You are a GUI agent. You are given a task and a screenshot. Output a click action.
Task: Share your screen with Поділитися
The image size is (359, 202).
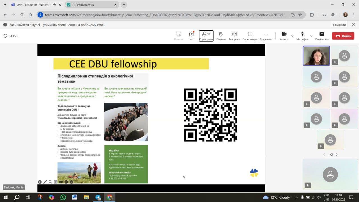click(x=322, y=36)
